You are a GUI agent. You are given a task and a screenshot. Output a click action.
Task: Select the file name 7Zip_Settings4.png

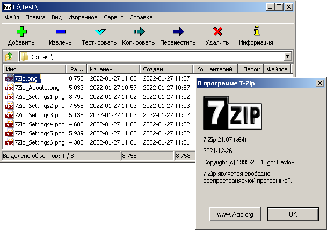[x=40, y=124]
